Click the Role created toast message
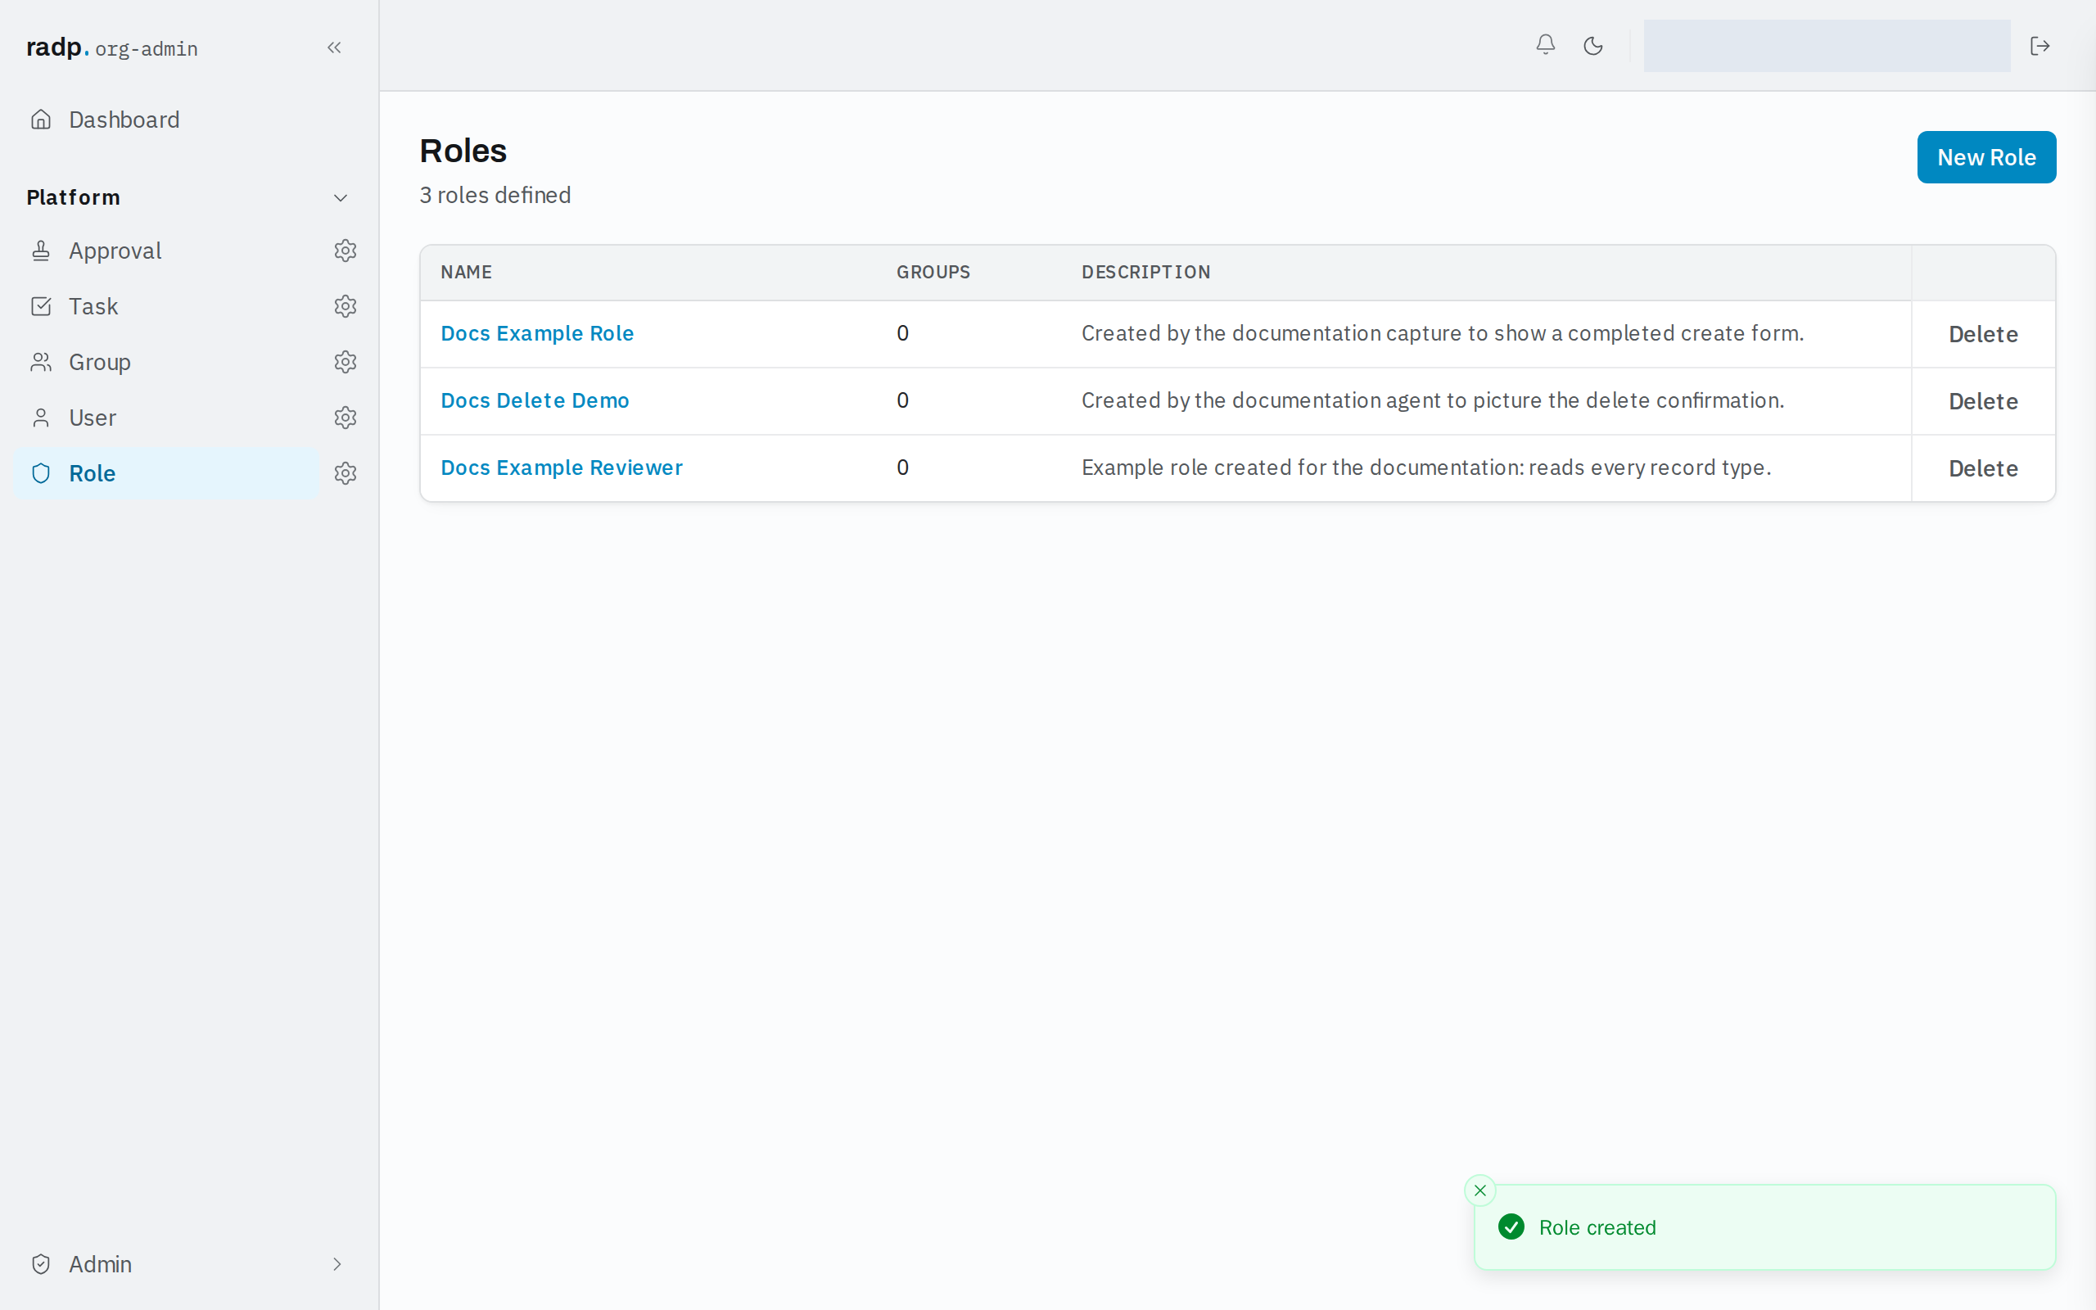Viewport: 2096px width, 1310px height. (1597, 1227)
